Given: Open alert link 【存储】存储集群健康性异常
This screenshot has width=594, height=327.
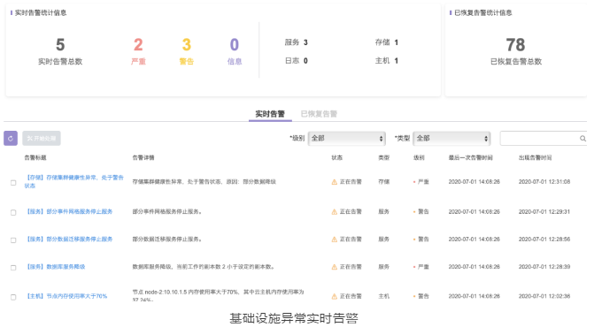Looking at the screenshot, I should coord(73,181).
